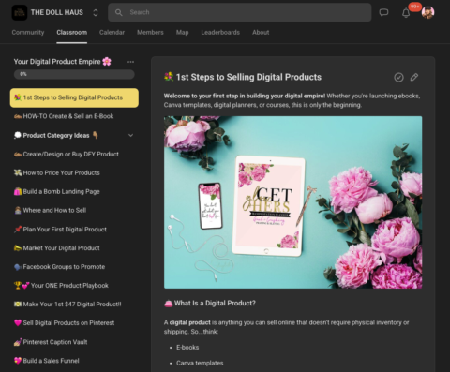Screen dimensions: 450x372
Task: Mark lesson complete with checkmark circle
Action: tap(398, 77)
